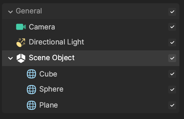Image resolution: width=184 pixels, height=119 pixels.
Task: Click the white Scene Object cube icon
Action: 21,58
